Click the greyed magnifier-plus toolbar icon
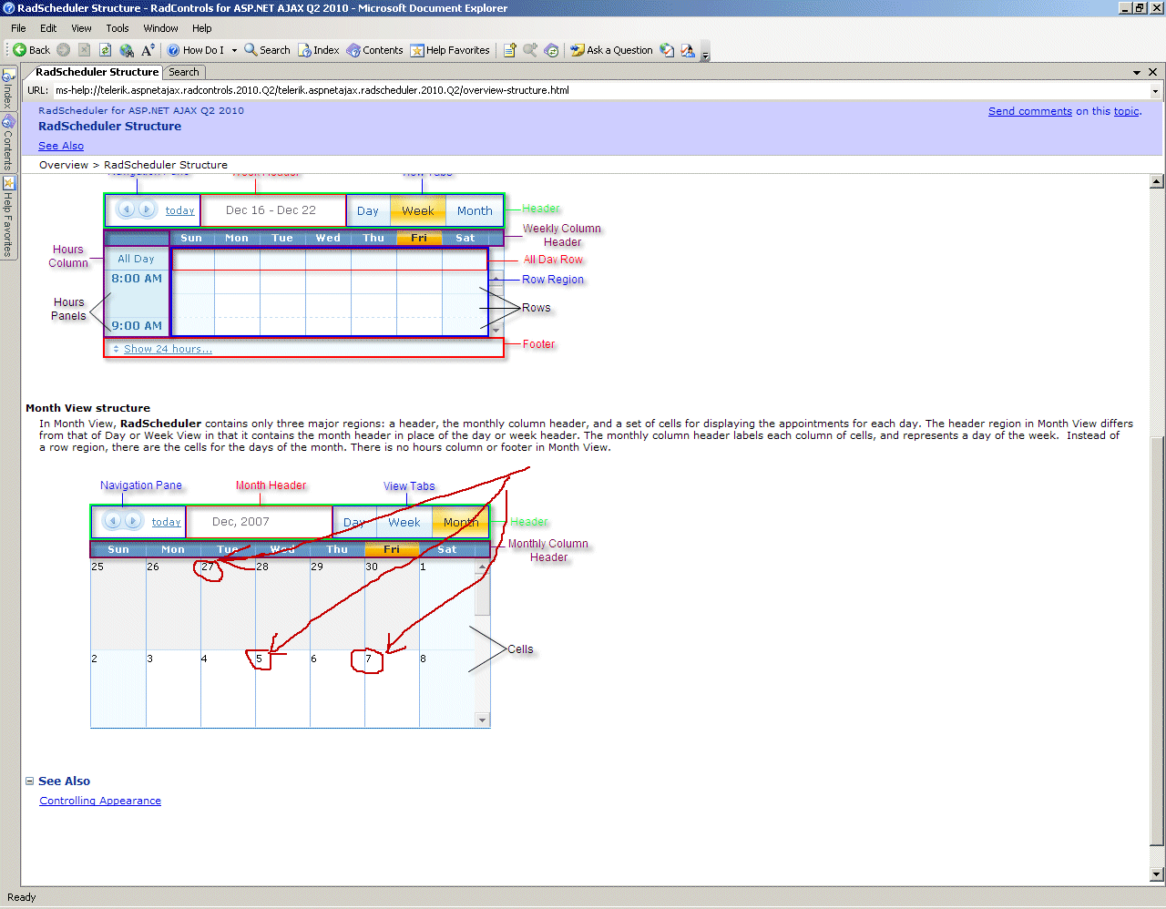The width and height of the screenshot is (1166, 909). tap(530, 50)
